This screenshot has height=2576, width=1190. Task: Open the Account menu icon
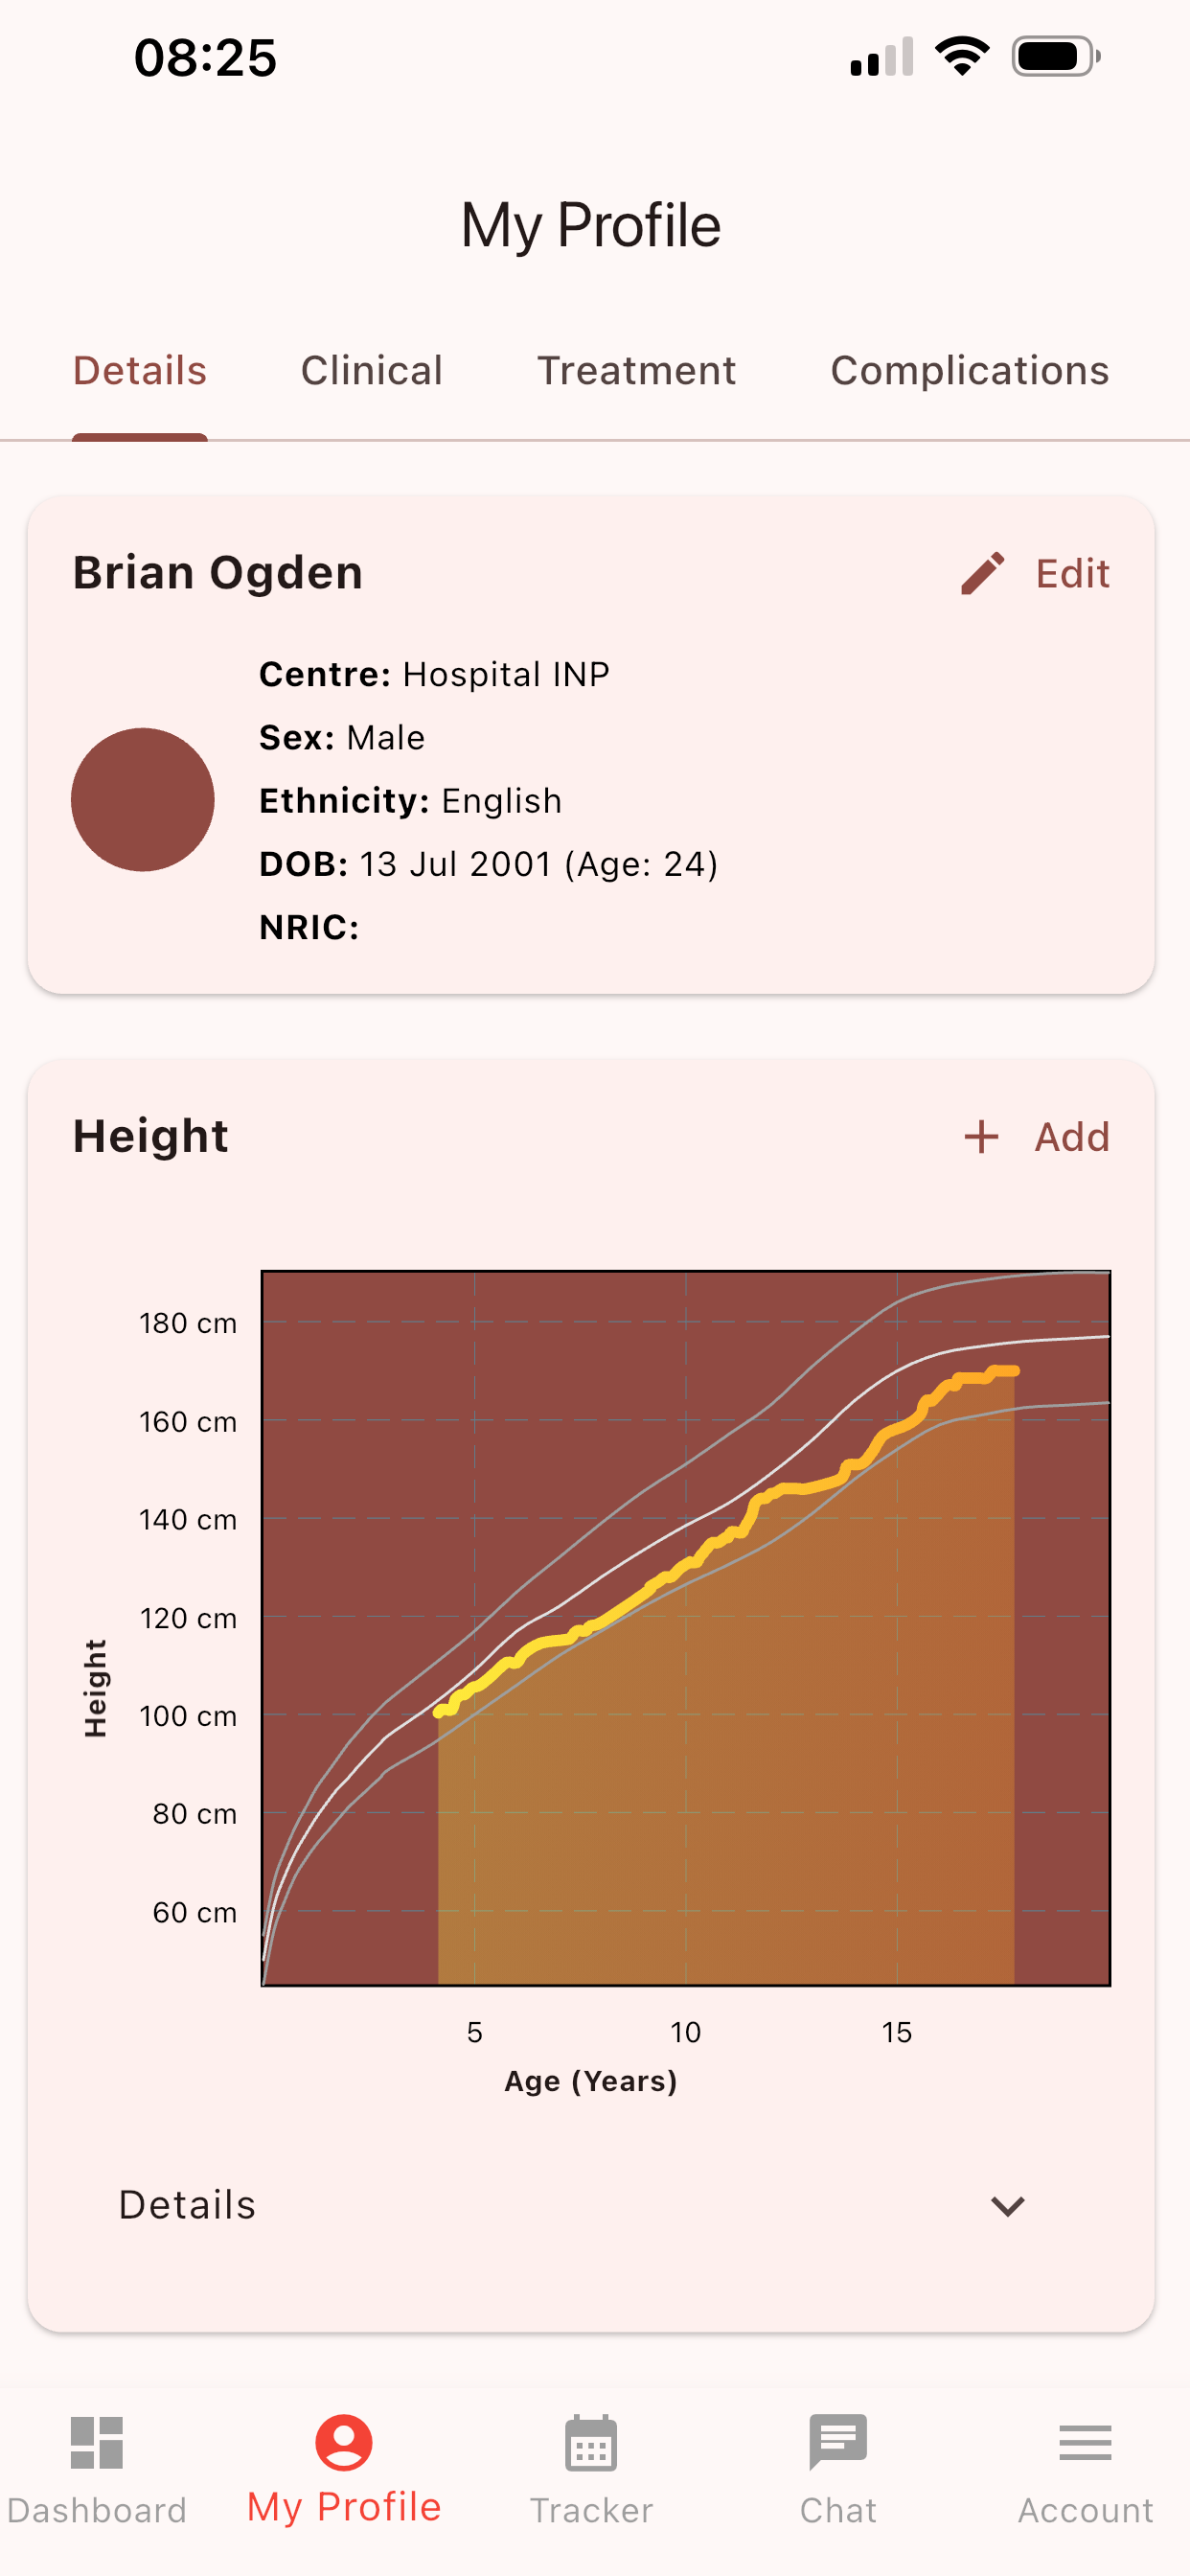point(1085,2443)
